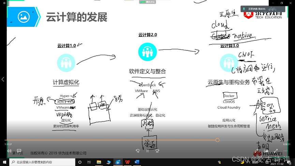The image size is (295, 166).
Task: Pause the video playback
Action: coord(147,151)
